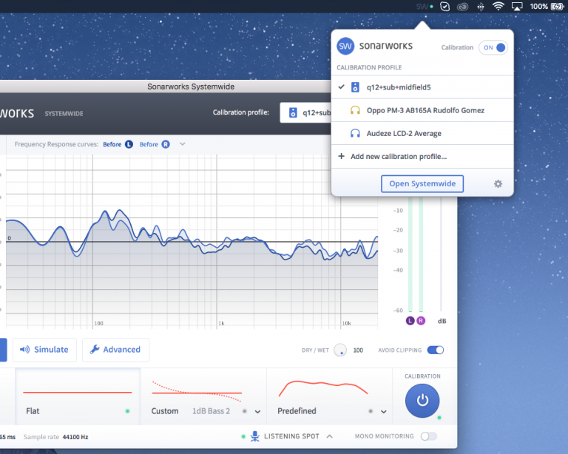Open the Calibration profile selector
Screen dimensions: 568x454
tap(305, 112)
